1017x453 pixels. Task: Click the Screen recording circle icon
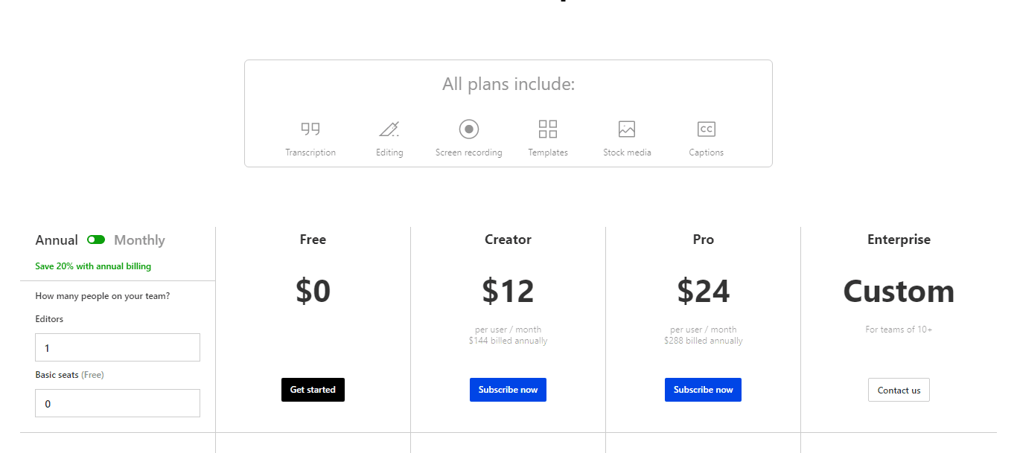pyautogui.click(x=469, y=129)
